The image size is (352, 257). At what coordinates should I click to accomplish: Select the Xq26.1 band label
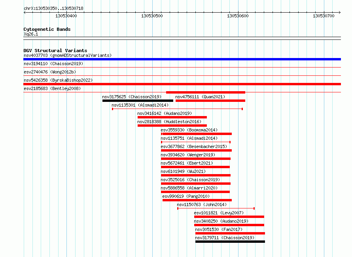click(31, 34)
